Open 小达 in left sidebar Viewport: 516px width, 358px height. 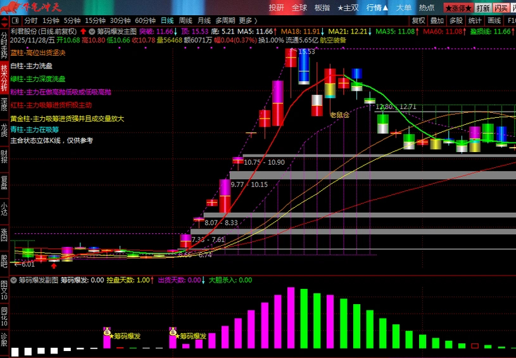coord(4,209)
